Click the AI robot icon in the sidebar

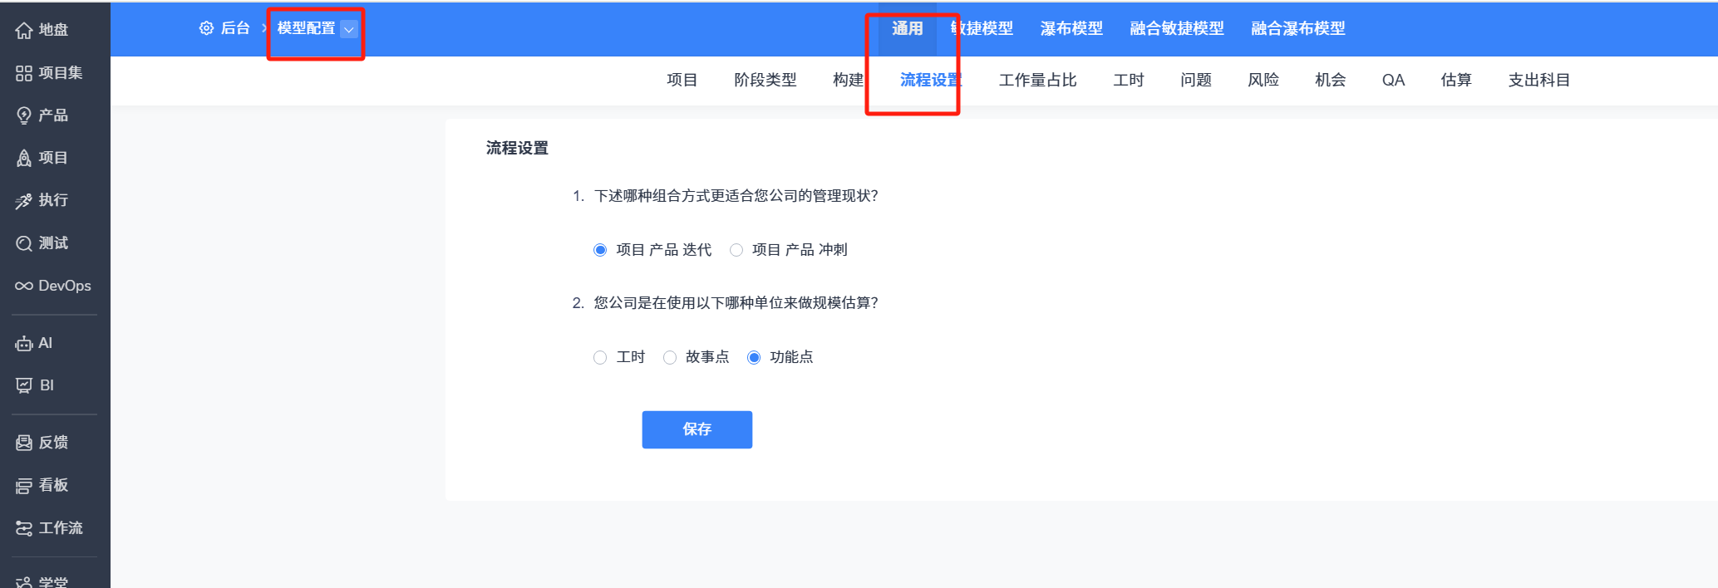24,343
